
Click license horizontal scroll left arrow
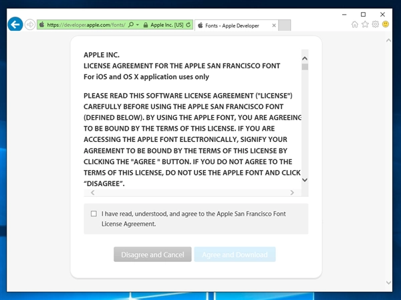(93, 193)
